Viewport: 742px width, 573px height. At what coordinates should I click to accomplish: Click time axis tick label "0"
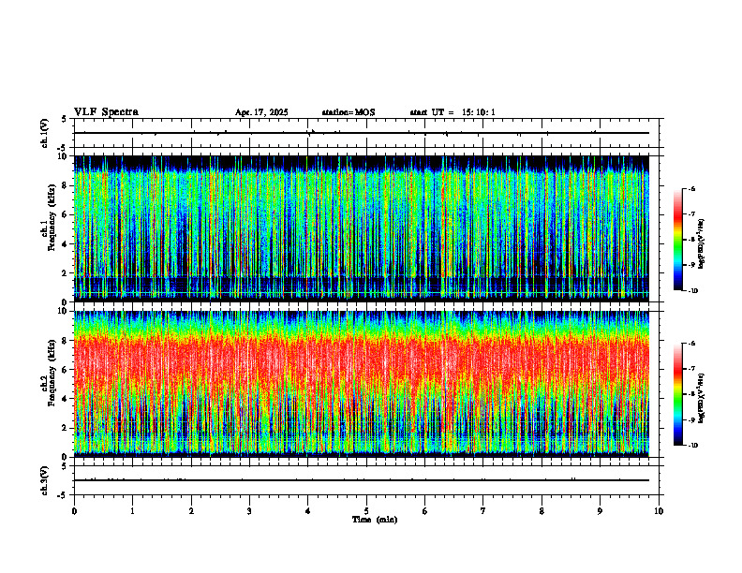click(x=74, y=511)
